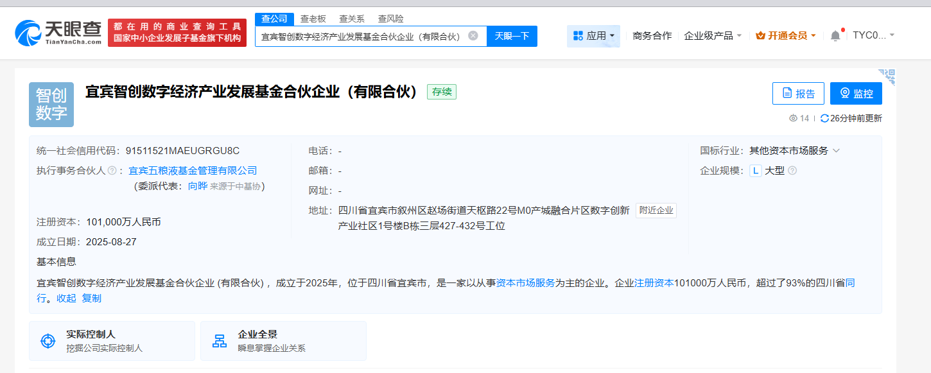This screenshot has height=373, width=931.
Task: Click the 智创数字 company logo
Action: tap(51, 105)
